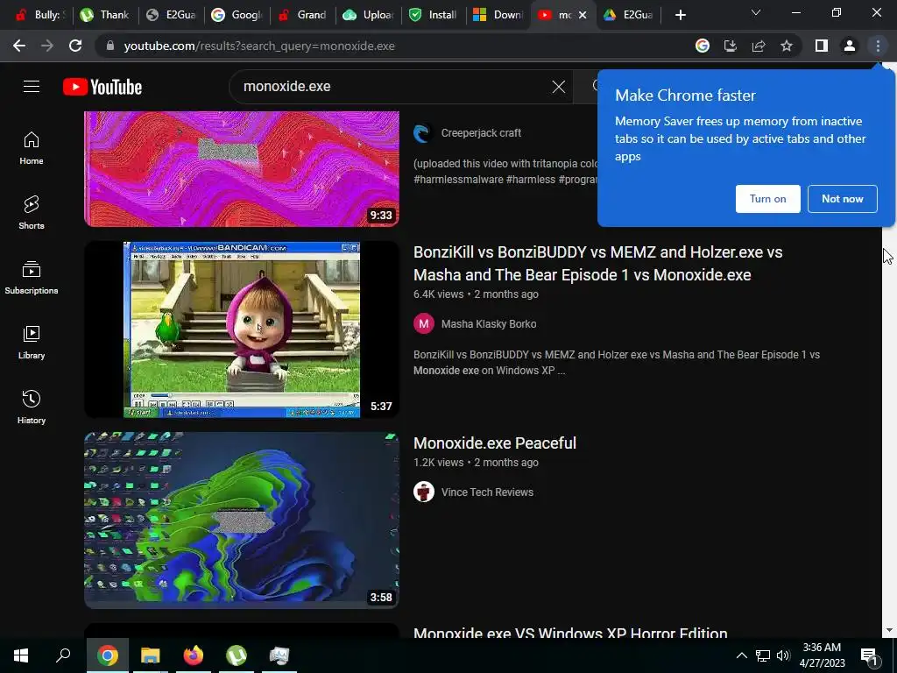Click the browser forward arrow
Screen dimensions: 897x673
pos(47,46)
